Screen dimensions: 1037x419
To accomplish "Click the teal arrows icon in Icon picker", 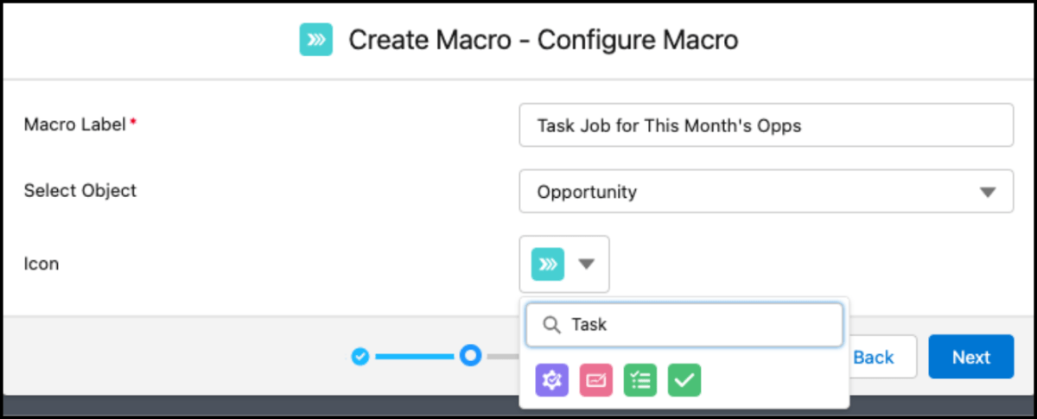I will (547, 264).
